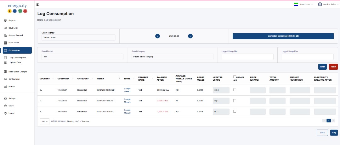Sort by Project Name column arrows
This screenshot has height=145, width=340.
point(152,79)
